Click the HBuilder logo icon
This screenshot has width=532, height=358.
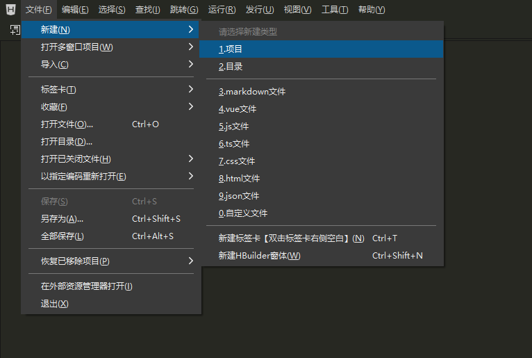[x=11, y=10]
